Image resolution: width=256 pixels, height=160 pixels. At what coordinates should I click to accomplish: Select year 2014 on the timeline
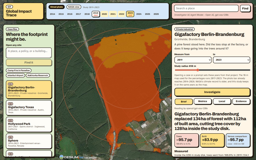pyautogui.click(x=52, y=14)
